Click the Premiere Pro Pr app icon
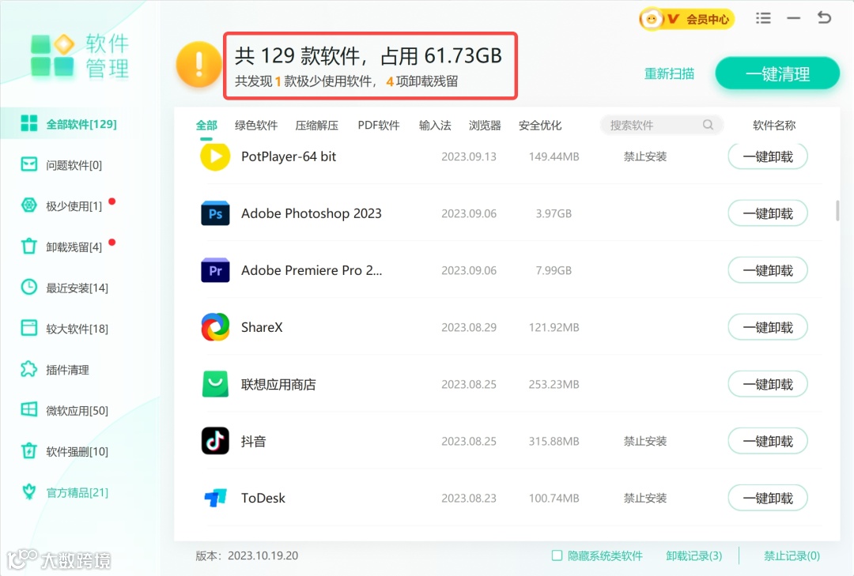Viewport: 854px width, 576px height. click(215, 270)
